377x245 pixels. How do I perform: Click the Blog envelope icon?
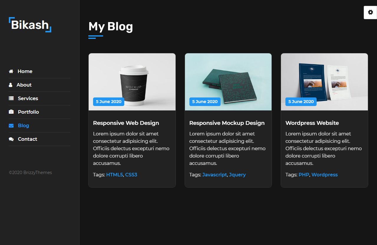coord(11,125)
